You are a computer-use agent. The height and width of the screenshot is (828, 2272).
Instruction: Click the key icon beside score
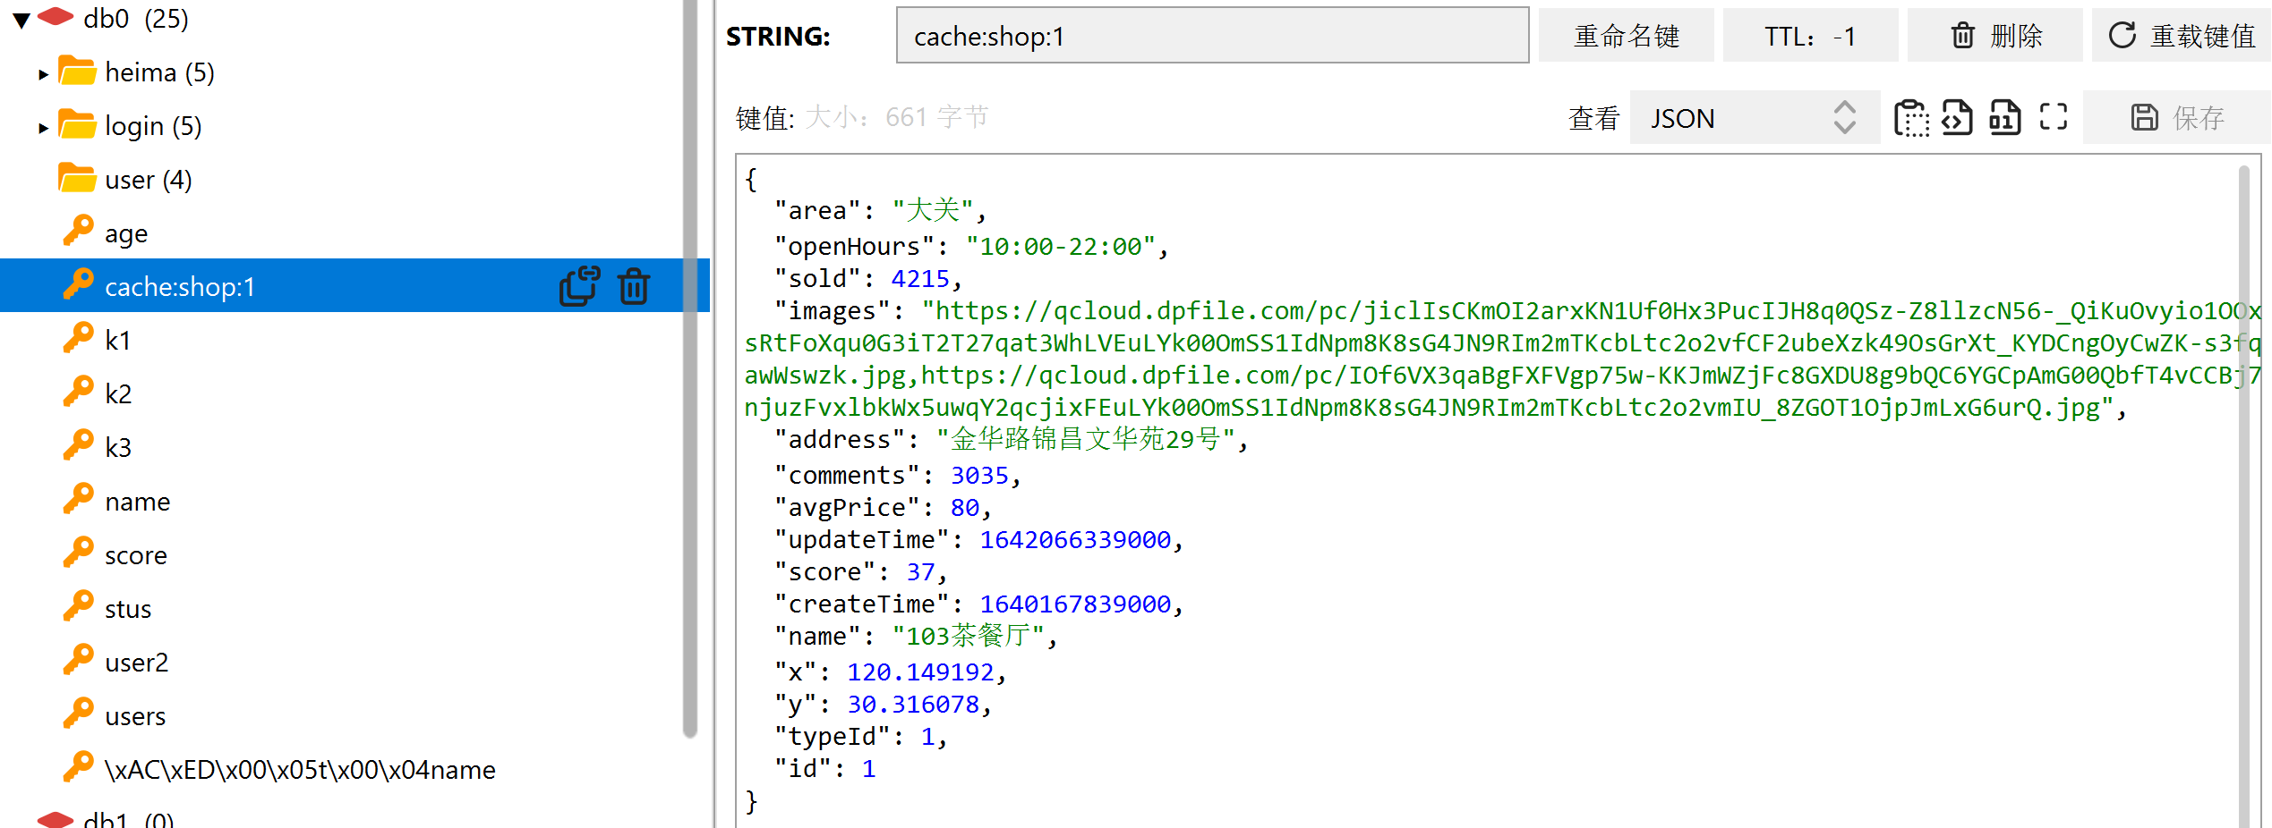coord(79,553)
